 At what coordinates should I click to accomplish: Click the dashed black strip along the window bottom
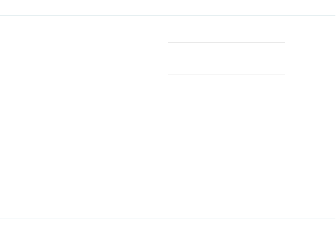coord(168,236)
